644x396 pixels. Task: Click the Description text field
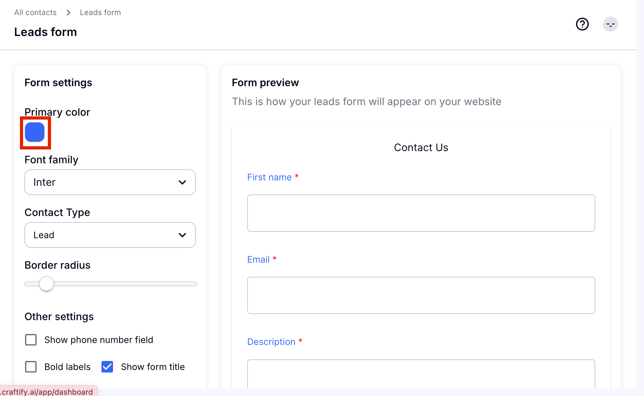pyautogui.click(x=421, y=374)
